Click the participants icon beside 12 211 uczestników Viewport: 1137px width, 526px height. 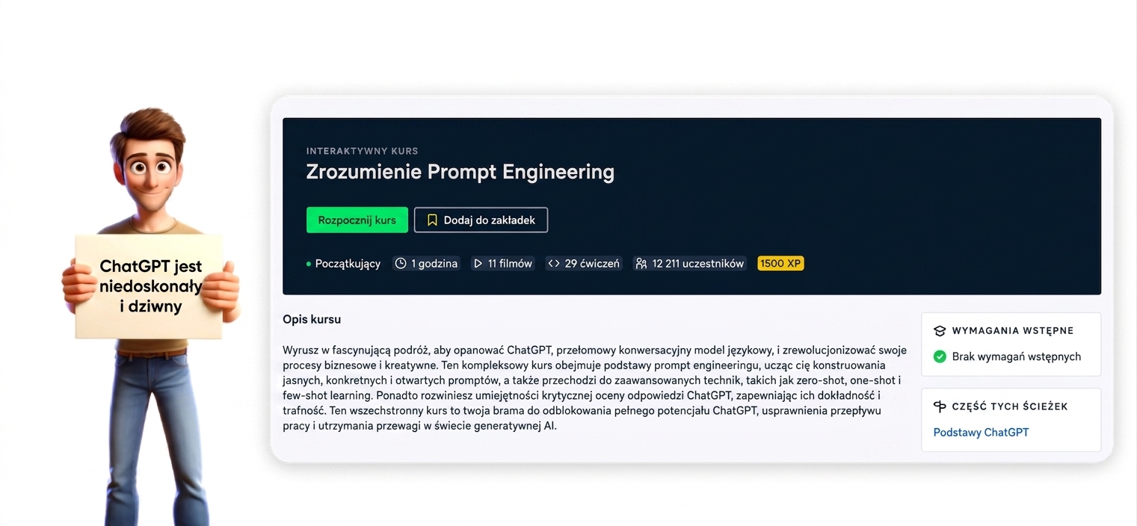[641, 263]
